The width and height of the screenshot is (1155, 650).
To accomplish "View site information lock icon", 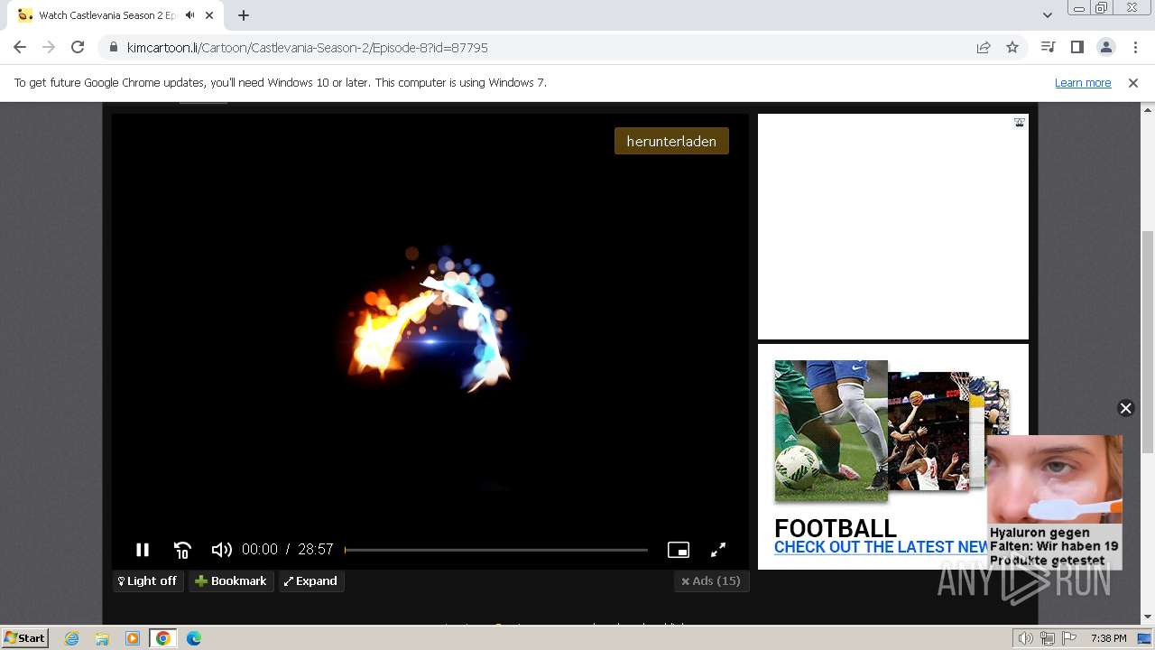I will [x=113, y=47].
